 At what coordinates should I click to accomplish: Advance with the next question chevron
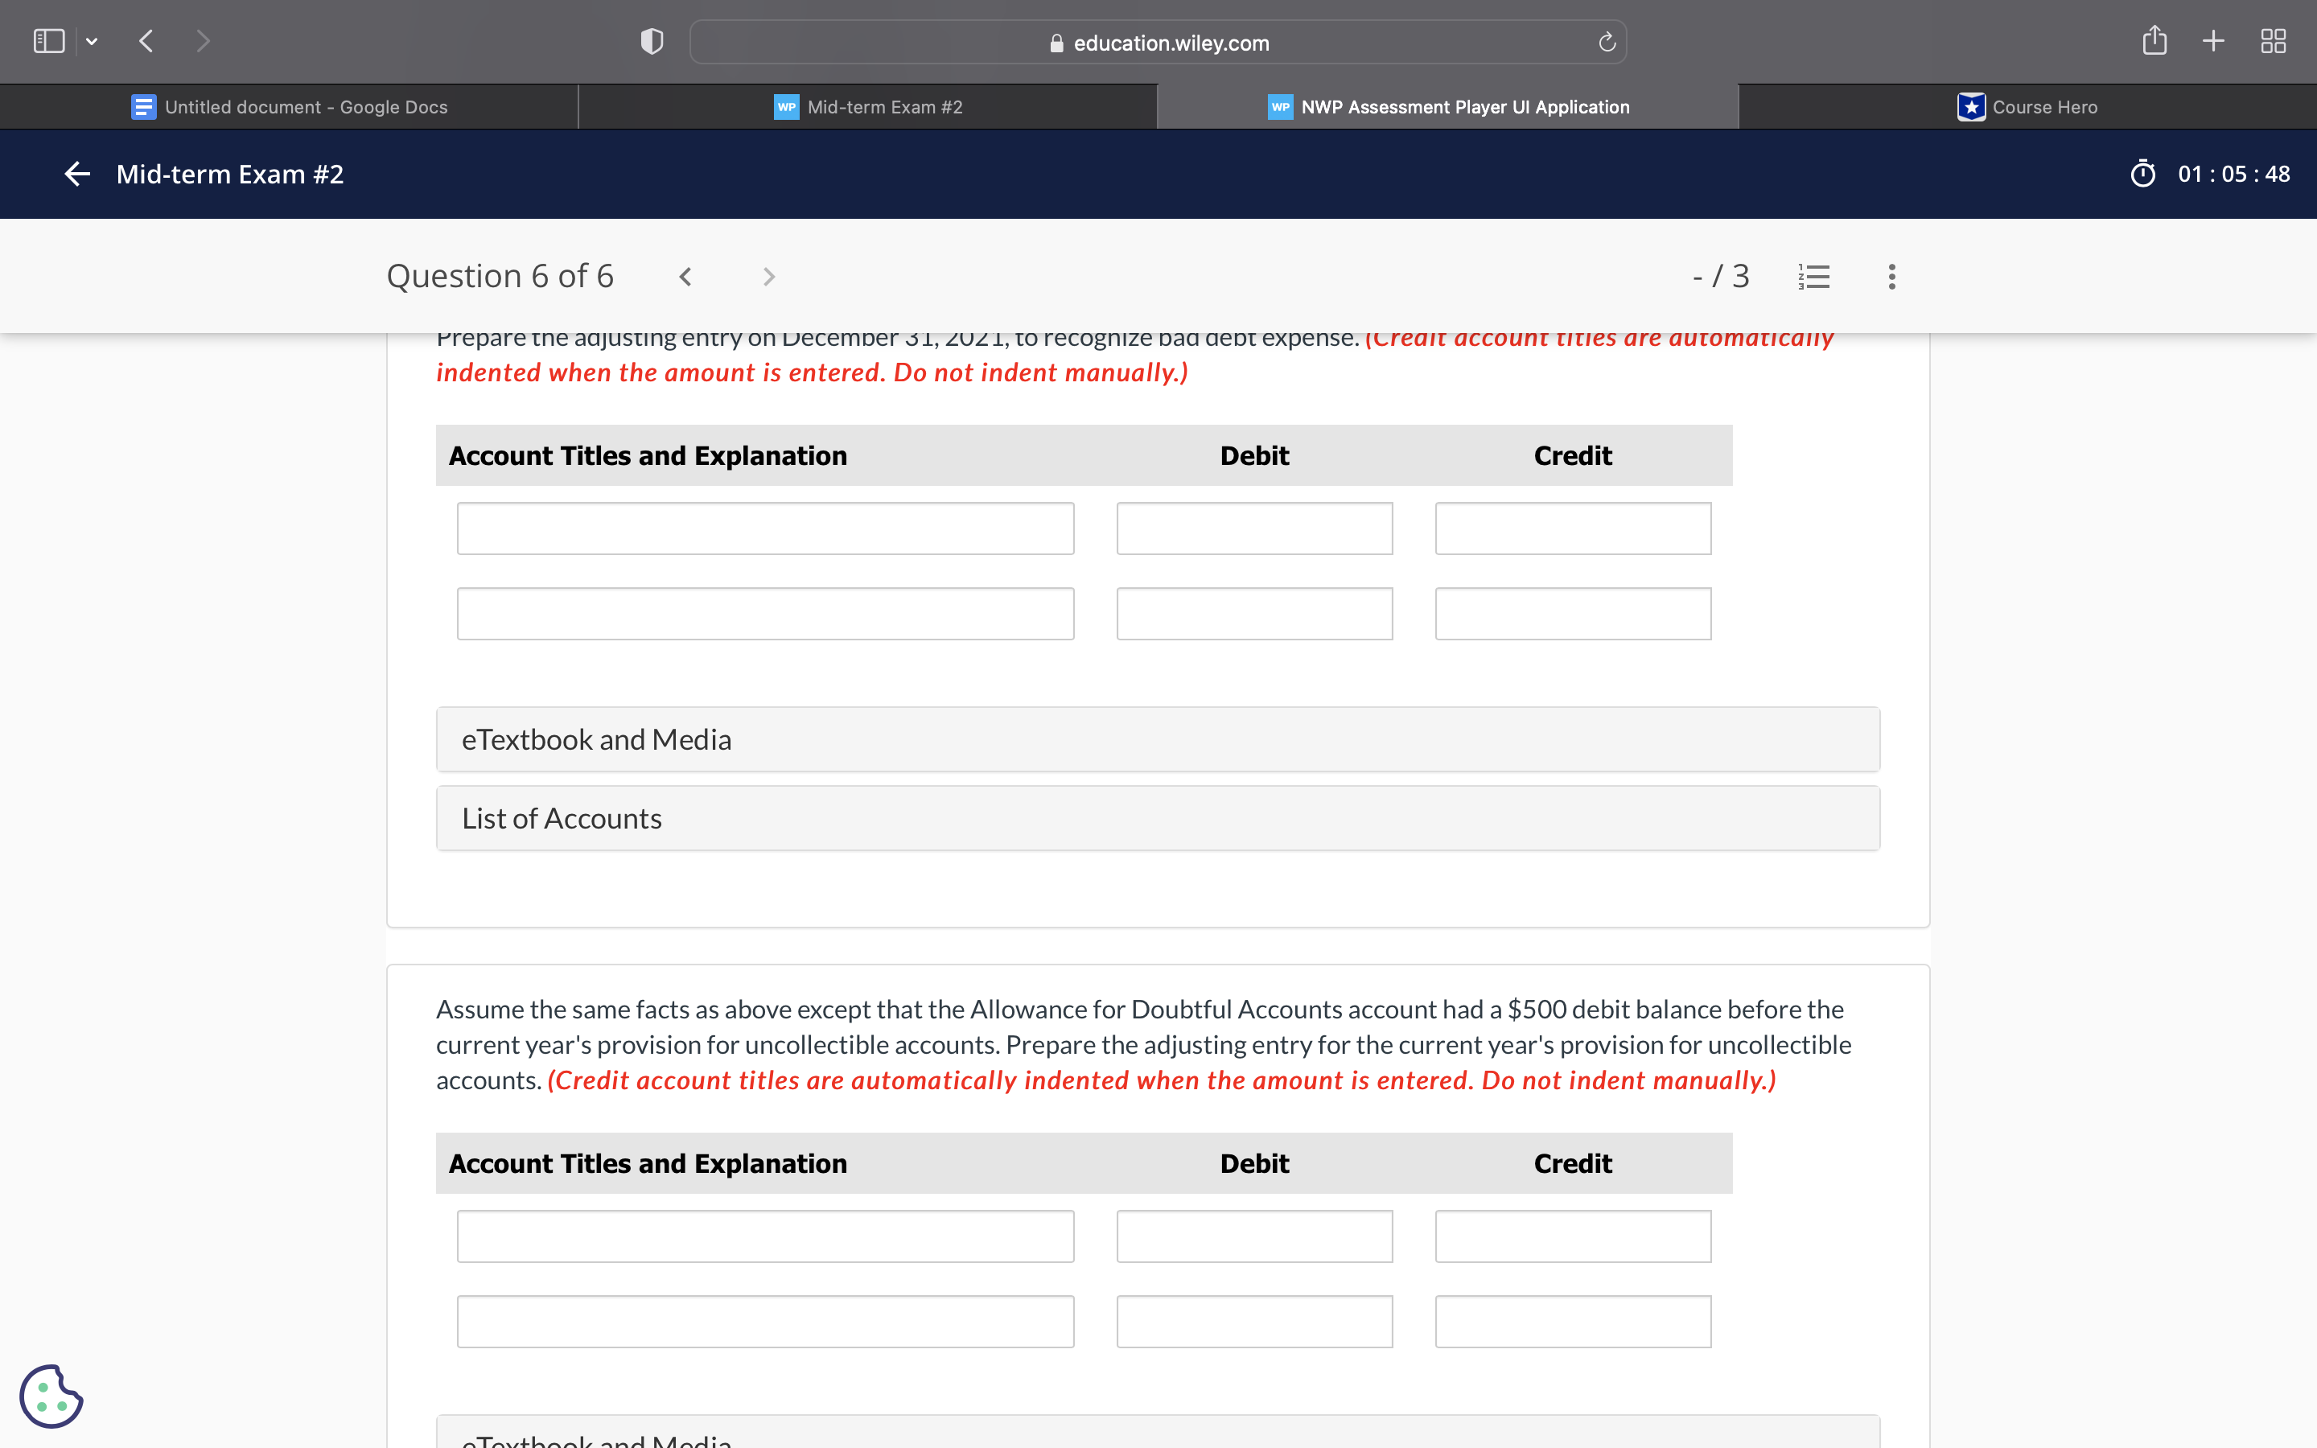point(769,276)
